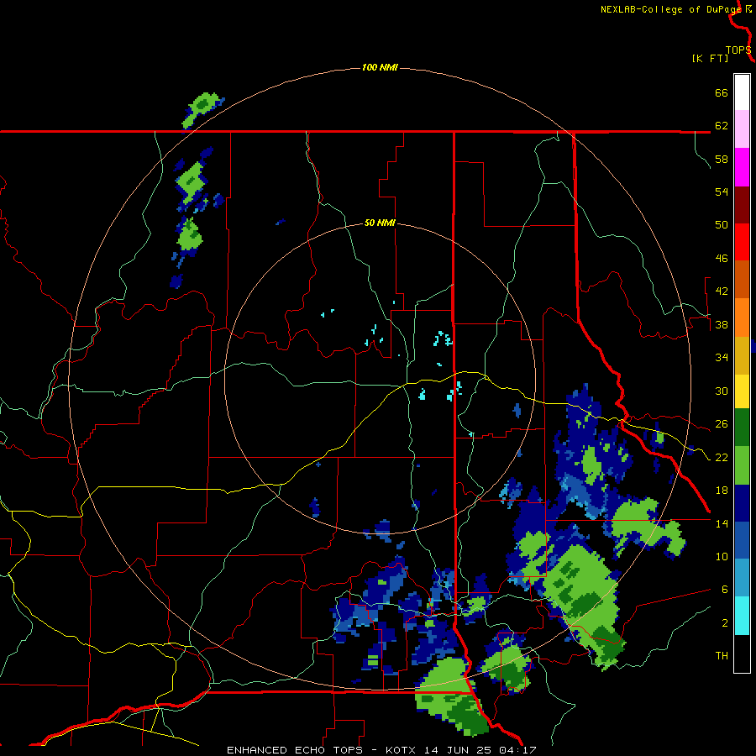Click the light pink 62 kft legend swatch
This screenshot has height=756, width=756.
(x=742, y=129)
